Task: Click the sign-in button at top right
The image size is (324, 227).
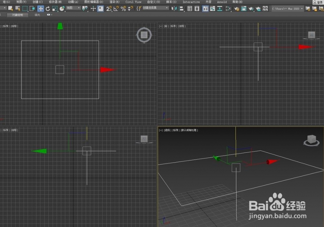Action: pyautogui.click(x=318, y=2)
